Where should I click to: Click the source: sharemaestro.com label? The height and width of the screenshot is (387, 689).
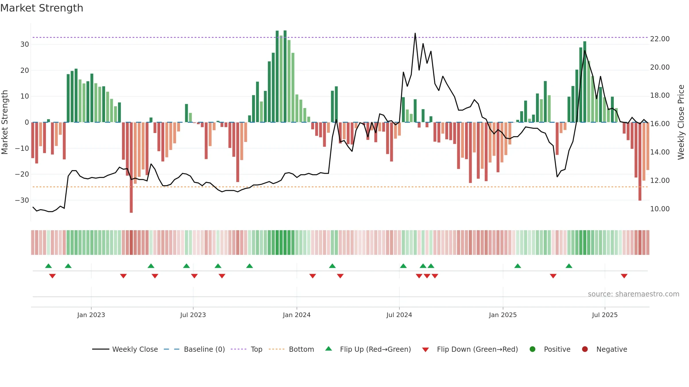click(634, 294)
